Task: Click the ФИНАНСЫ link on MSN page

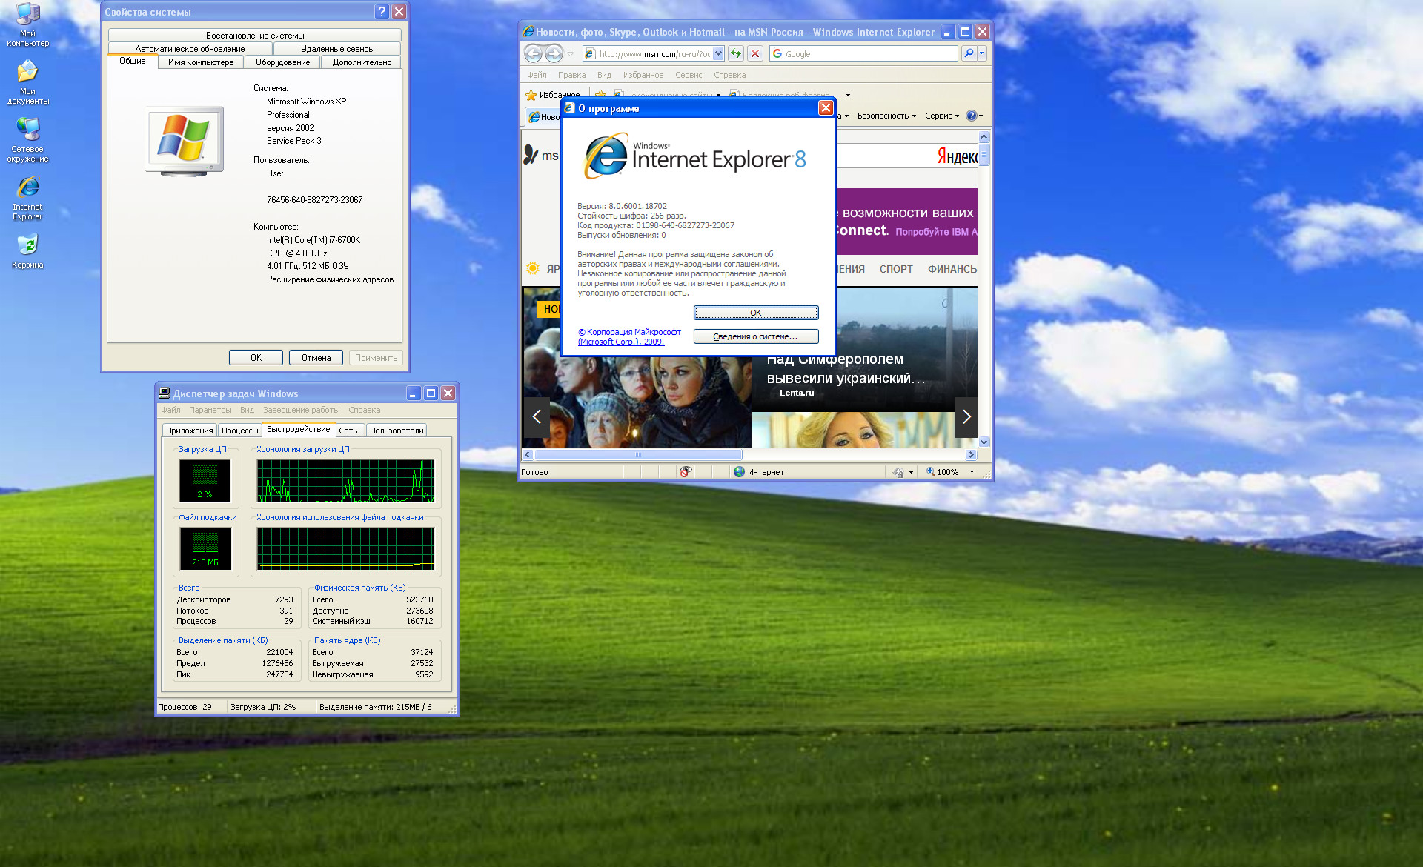Action: (x=952, y=269)
